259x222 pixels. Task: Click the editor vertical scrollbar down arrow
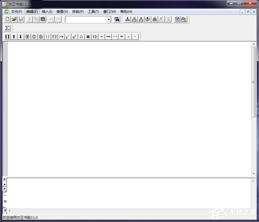click(253, 174)
